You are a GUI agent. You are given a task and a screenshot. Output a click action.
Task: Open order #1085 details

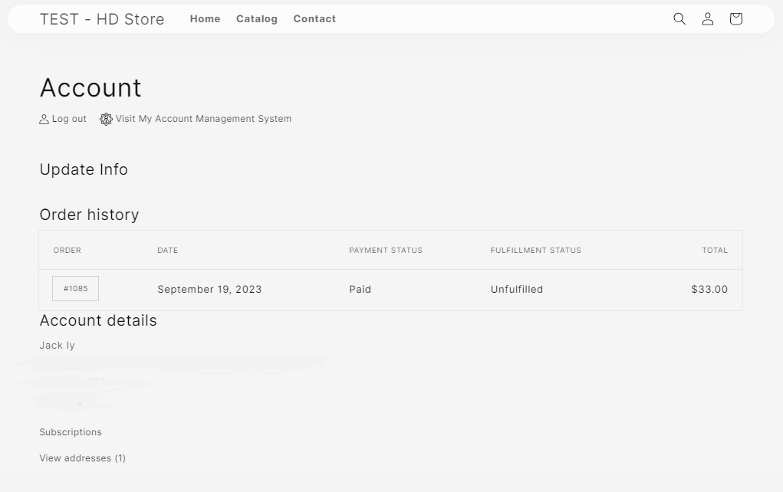point(75,288)
